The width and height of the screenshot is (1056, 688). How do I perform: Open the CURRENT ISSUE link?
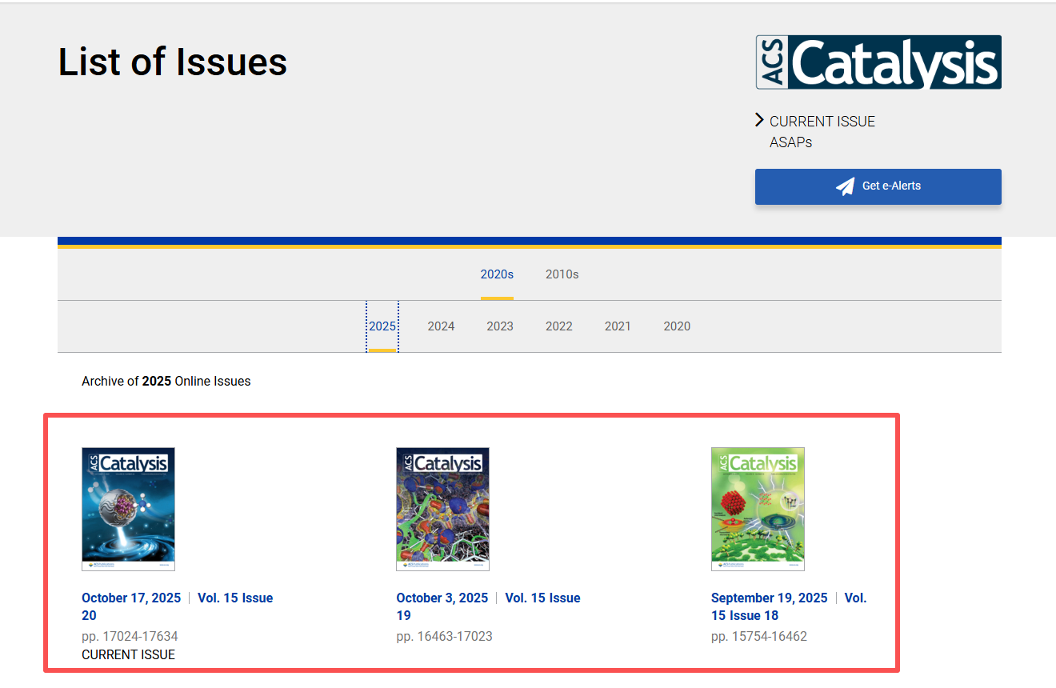(822, 122)
